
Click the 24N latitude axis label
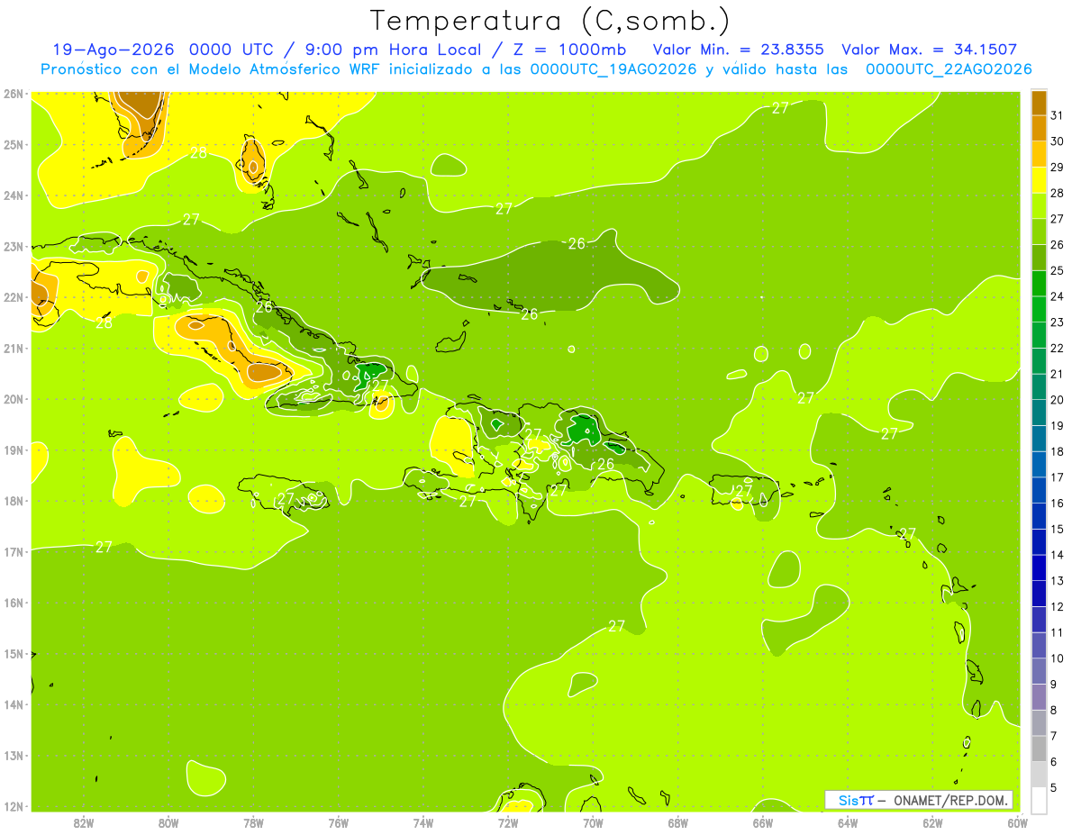click(x=13, y=195)
